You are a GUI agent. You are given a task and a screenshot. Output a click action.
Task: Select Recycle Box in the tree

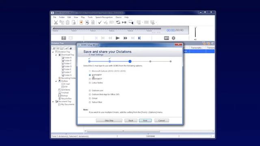(x=66, y=99)
